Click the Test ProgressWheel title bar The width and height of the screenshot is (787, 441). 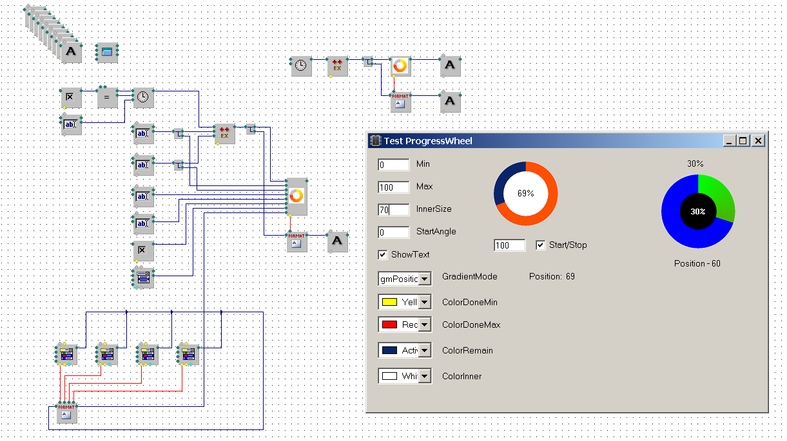point(567,140)
